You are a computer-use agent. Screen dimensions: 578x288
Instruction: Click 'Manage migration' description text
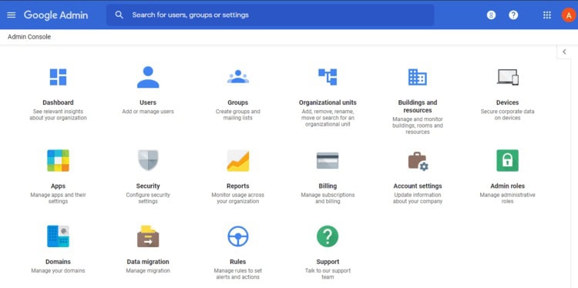coord(148,271)
